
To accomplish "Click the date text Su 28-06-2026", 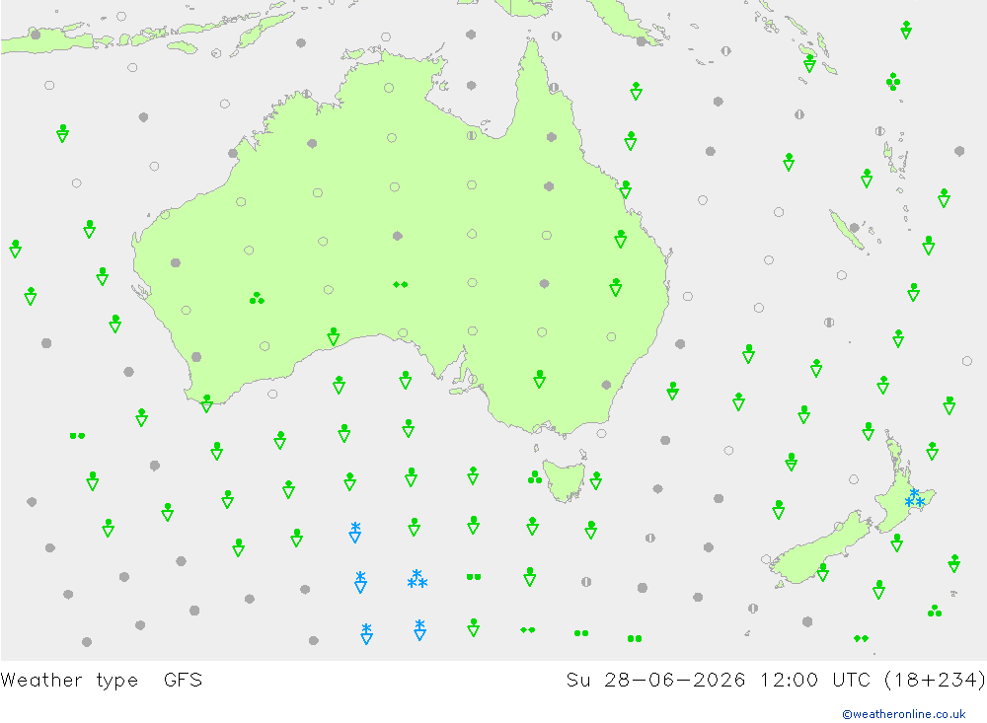I will [x=655, y=681].
